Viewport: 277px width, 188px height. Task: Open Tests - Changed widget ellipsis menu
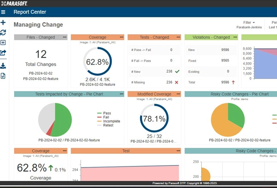click(x=178, y=37)
